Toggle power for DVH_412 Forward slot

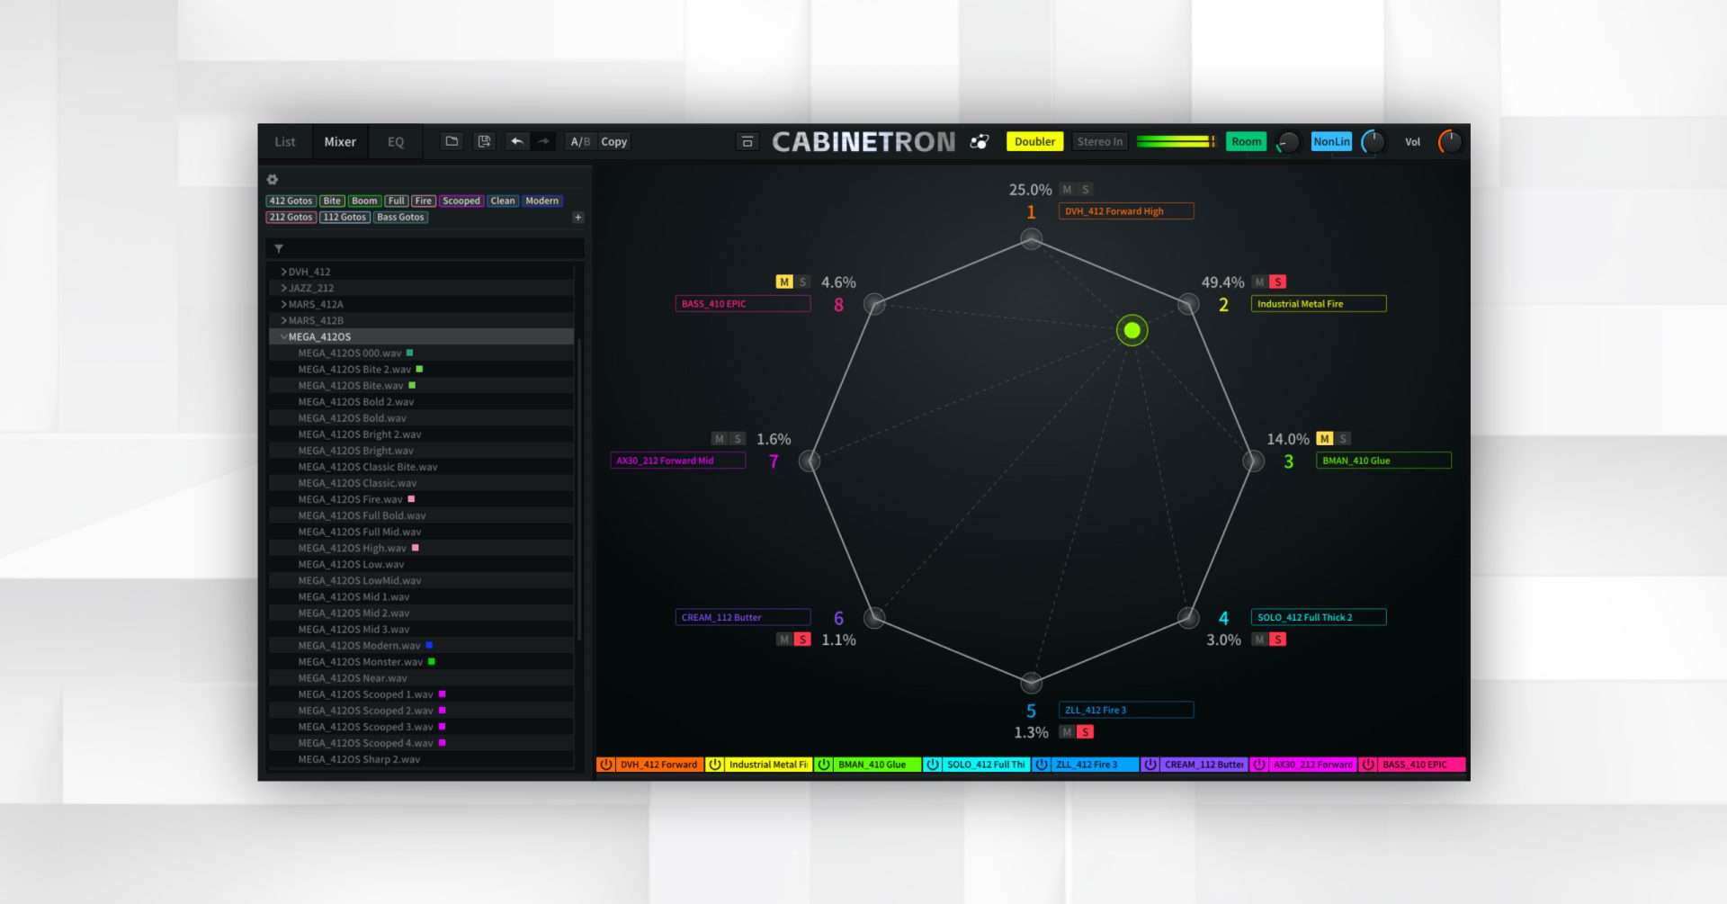click(606, 765)
